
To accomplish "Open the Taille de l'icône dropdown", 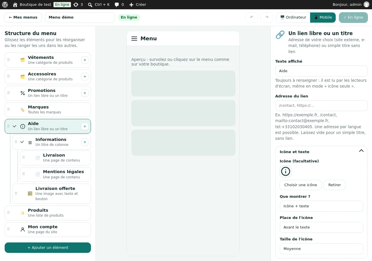I will tap(321, 249).
